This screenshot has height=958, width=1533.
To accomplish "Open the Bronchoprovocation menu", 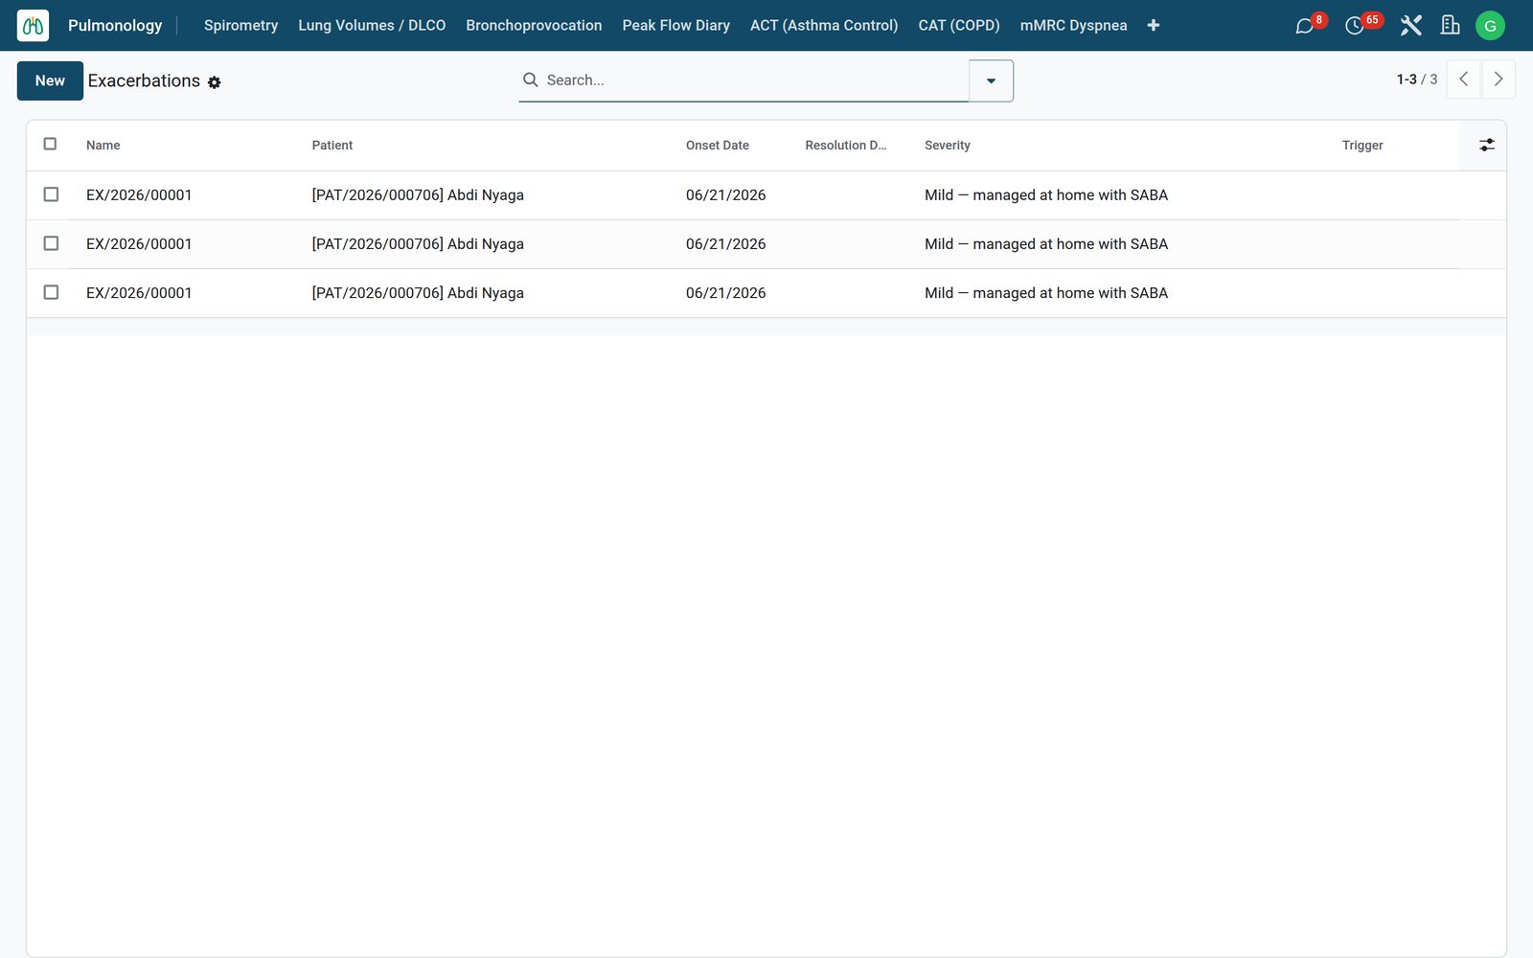I will 534,25.
